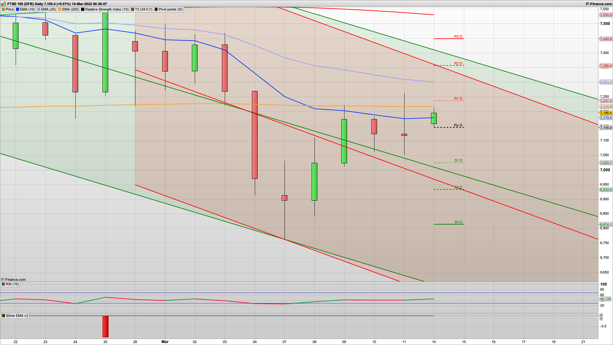
Task: Click the large red candle for 04 March
Action: 255,135
